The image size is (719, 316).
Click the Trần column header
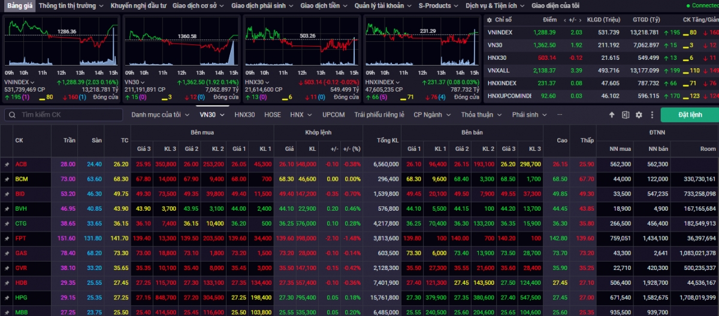pos(70,140)
